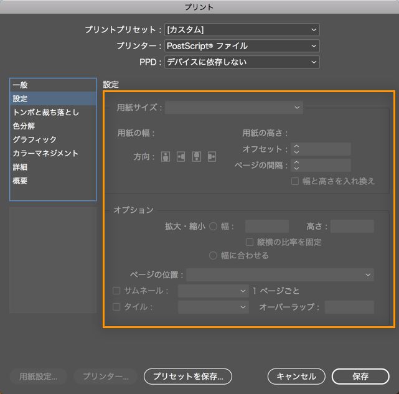
Task: Select 設定 in the category list
Action: point(53,98)
